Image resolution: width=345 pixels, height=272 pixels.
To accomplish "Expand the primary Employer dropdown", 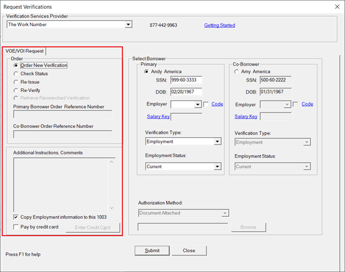I will (x=197, y=104).
